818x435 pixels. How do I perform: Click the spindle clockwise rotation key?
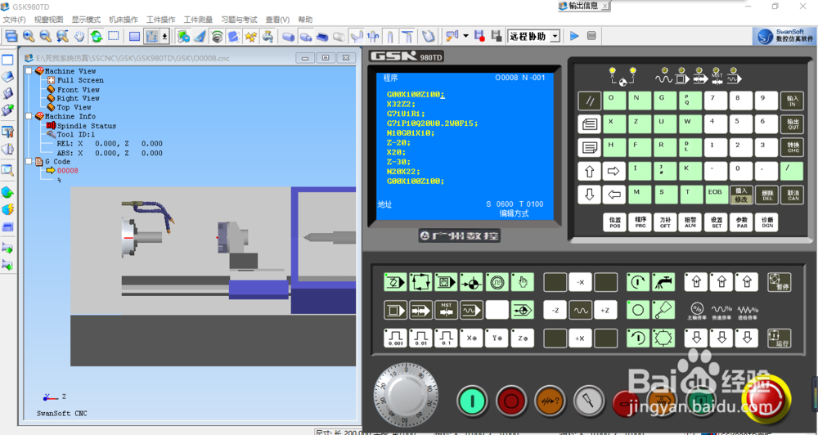638,282
